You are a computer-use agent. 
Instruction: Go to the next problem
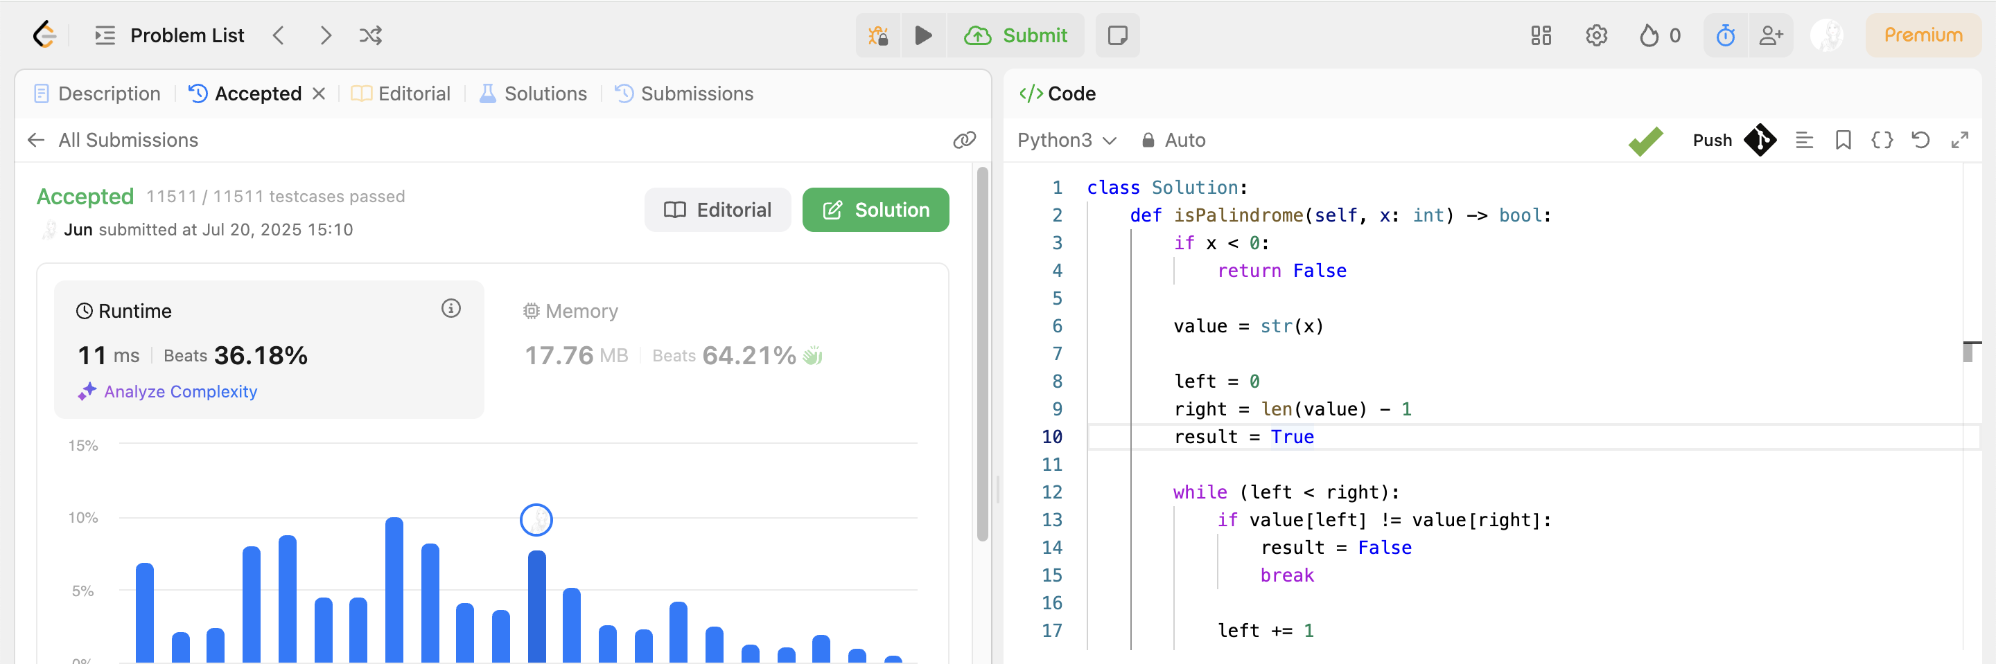coord(326,35)
